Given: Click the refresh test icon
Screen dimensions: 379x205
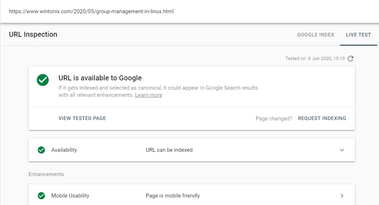Looking at the screenshot, I should [350, 59].
